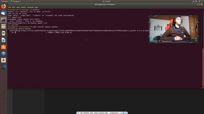Exit fullscreen via mini toolbar restore icon
The image size is (204, 114).
coord(123,113)
